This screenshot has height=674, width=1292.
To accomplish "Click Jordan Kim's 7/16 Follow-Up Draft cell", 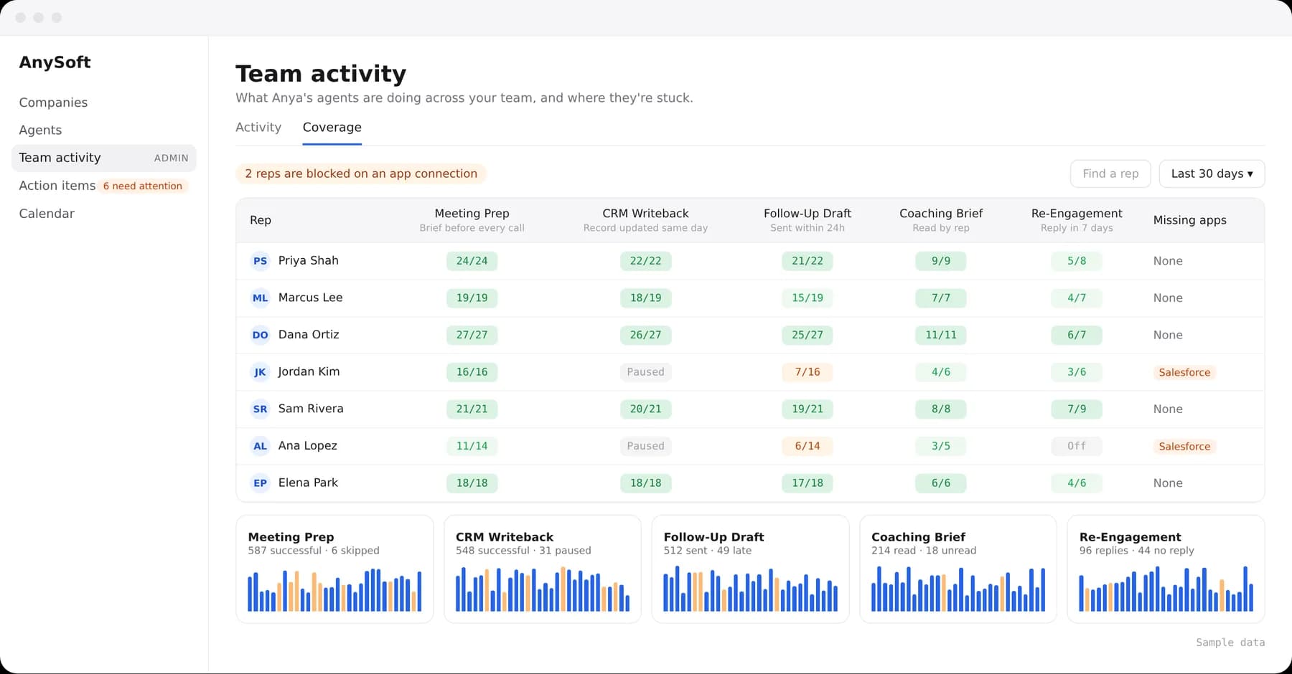I will [807, 372].
